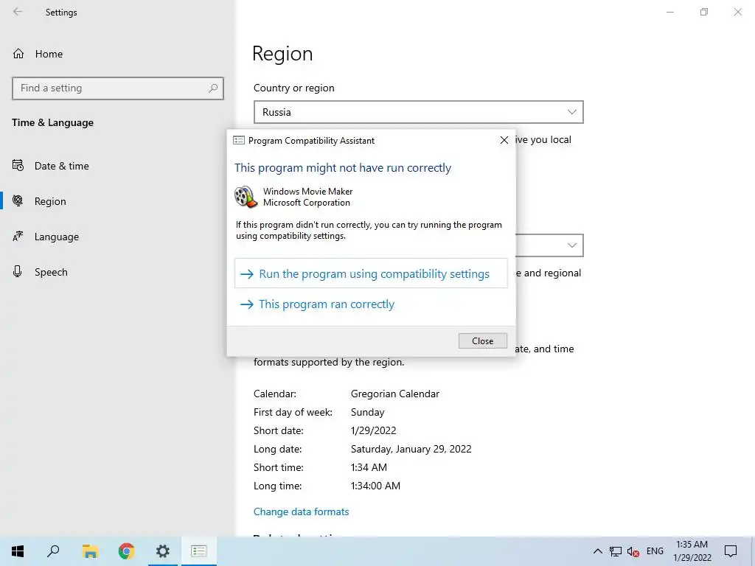Show hidden system tray icons
The height and width of the screenshot is (566, 755).
(x=597, y=551)
